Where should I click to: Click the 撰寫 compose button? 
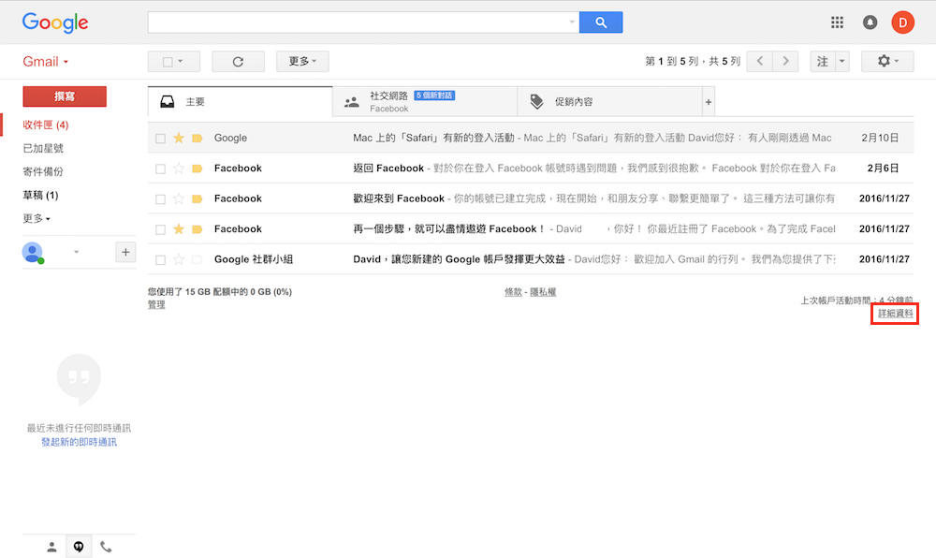point(65,96)
